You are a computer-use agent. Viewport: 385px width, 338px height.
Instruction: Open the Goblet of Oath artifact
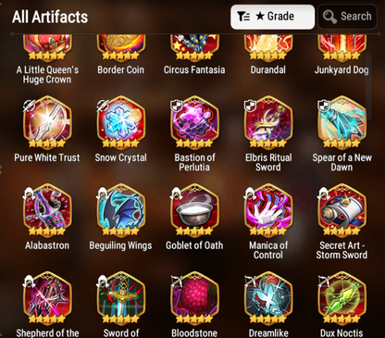coord(194,211)
